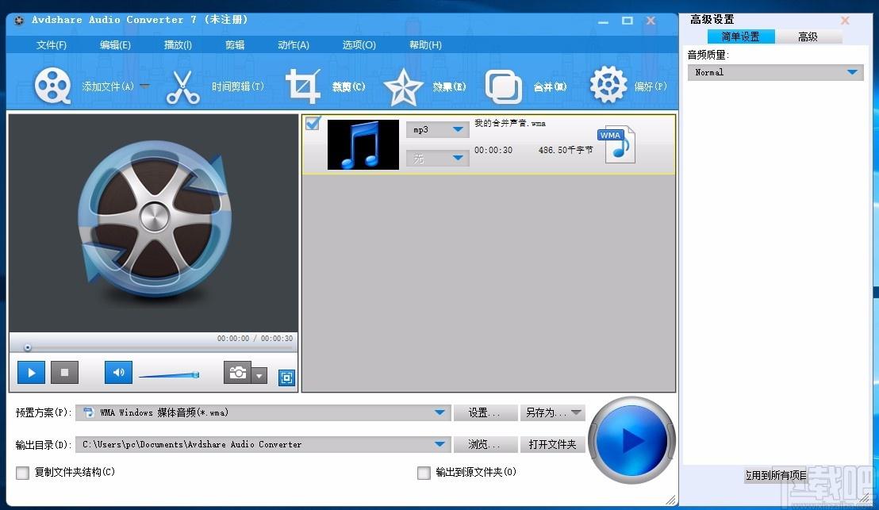
Task: Open the snapshot options dropdown arrow
Action: pyautogui.click(x=259, y=375)
